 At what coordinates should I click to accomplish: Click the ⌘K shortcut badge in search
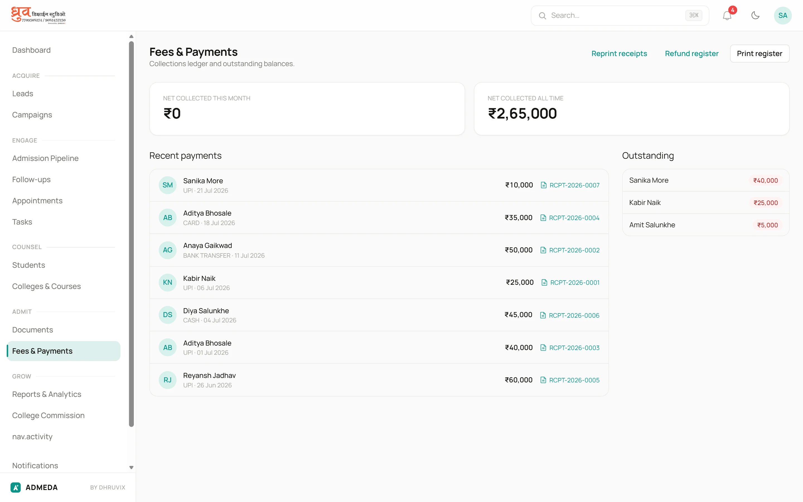tap(693, 15)
